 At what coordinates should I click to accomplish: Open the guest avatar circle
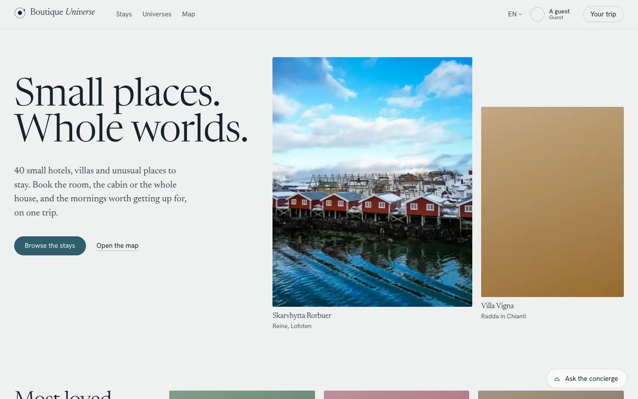click(537, 14)
